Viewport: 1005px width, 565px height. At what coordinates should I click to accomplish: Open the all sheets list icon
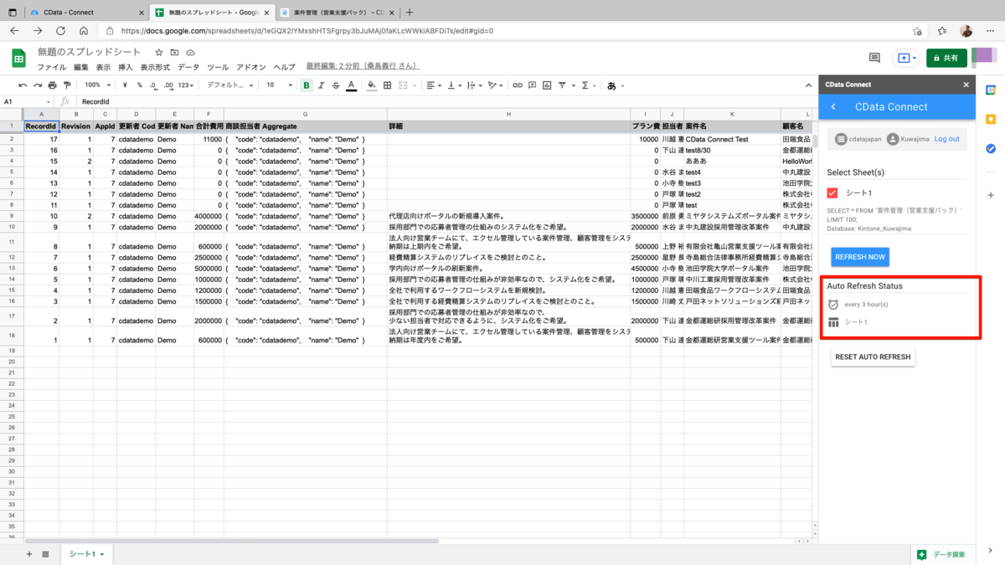(x=45, y=554)
